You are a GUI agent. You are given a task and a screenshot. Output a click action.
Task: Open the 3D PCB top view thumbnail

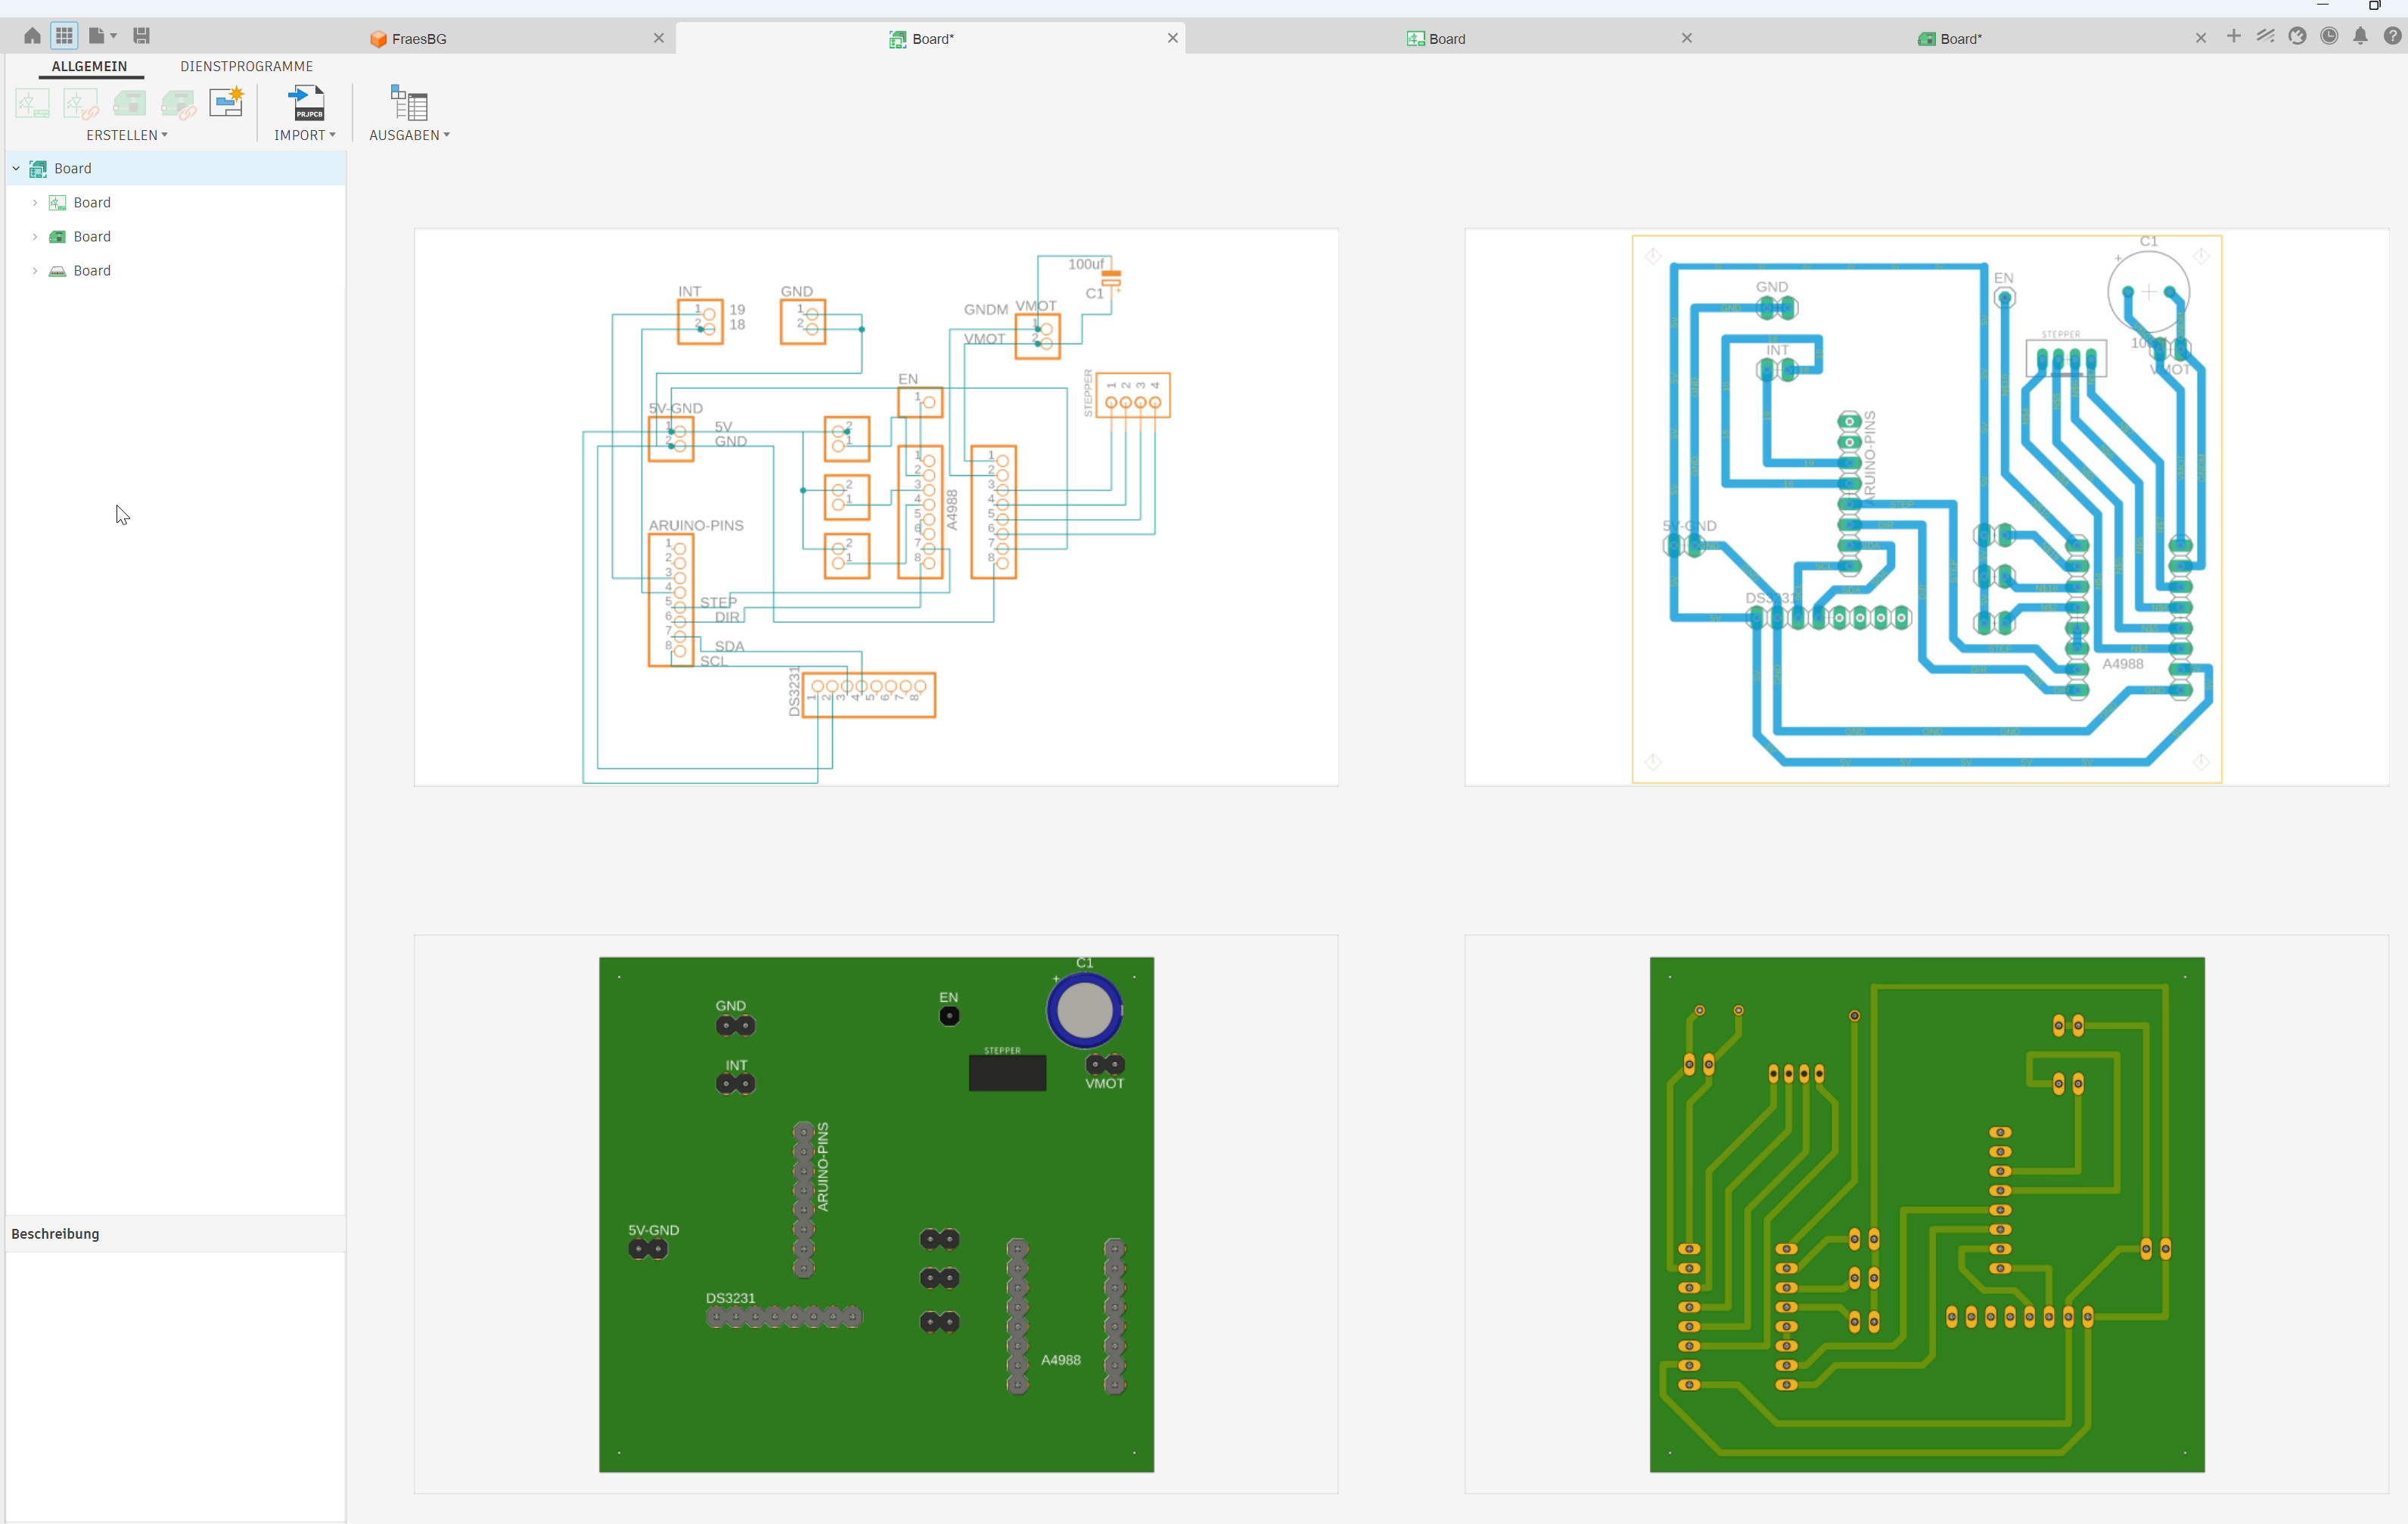876,1214
